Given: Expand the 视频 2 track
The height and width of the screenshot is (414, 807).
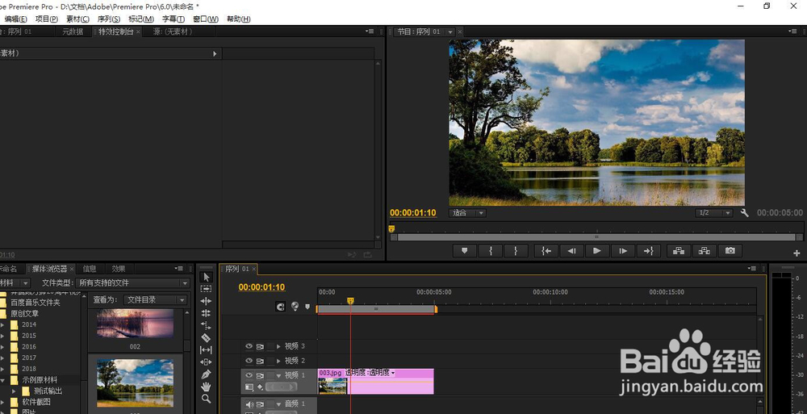Looking at the screenshot, I should (279, 361).
